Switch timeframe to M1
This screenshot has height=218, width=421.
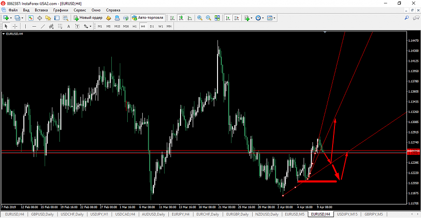pos(100,26)
